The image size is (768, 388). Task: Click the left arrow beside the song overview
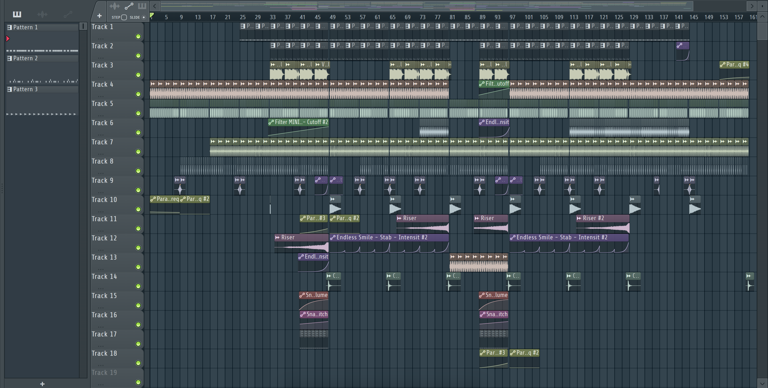pyautogui.click(x=154, y=6)
